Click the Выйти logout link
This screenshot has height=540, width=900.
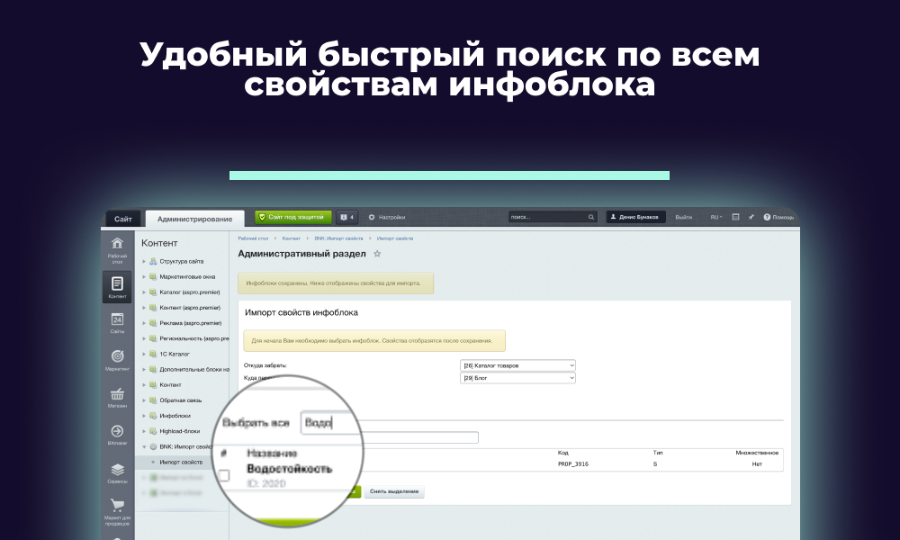684,217
